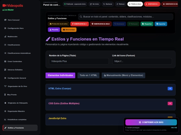Click the green Exportar button
This screenshot has height=135, width=181.
[147, 24]
